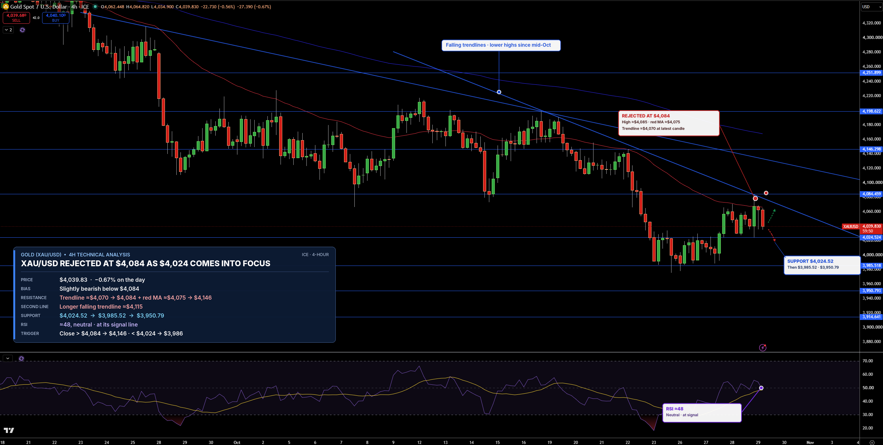883x445 pixels.
Task: Click the 4,320.000 price scale value
Action: tap(872, 23)
